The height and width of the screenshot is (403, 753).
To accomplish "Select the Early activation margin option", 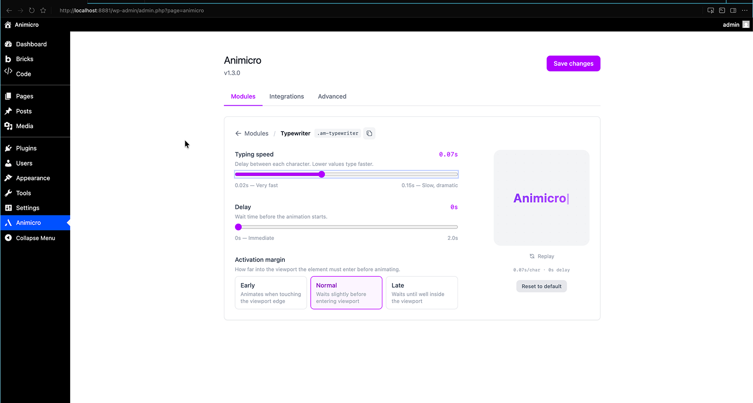I will (x=271, y=292).
